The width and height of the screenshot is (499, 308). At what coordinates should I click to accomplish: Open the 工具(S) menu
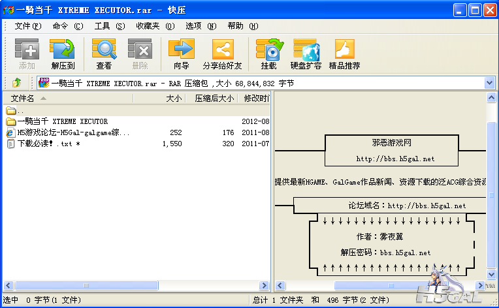[109, 26]
